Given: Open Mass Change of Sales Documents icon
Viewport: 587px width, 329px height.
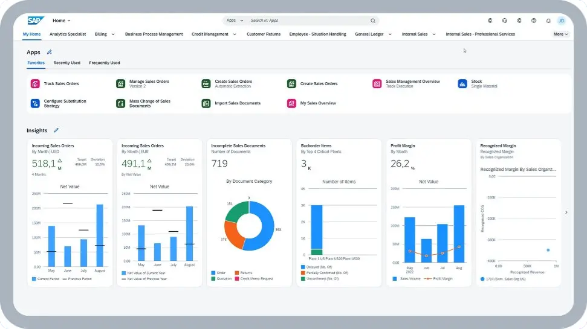Looking at the screenshot, I should [120, 103].
